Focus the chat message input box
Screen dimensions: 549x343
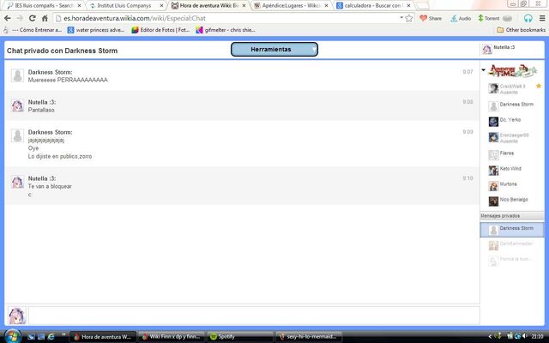point(254,316)
